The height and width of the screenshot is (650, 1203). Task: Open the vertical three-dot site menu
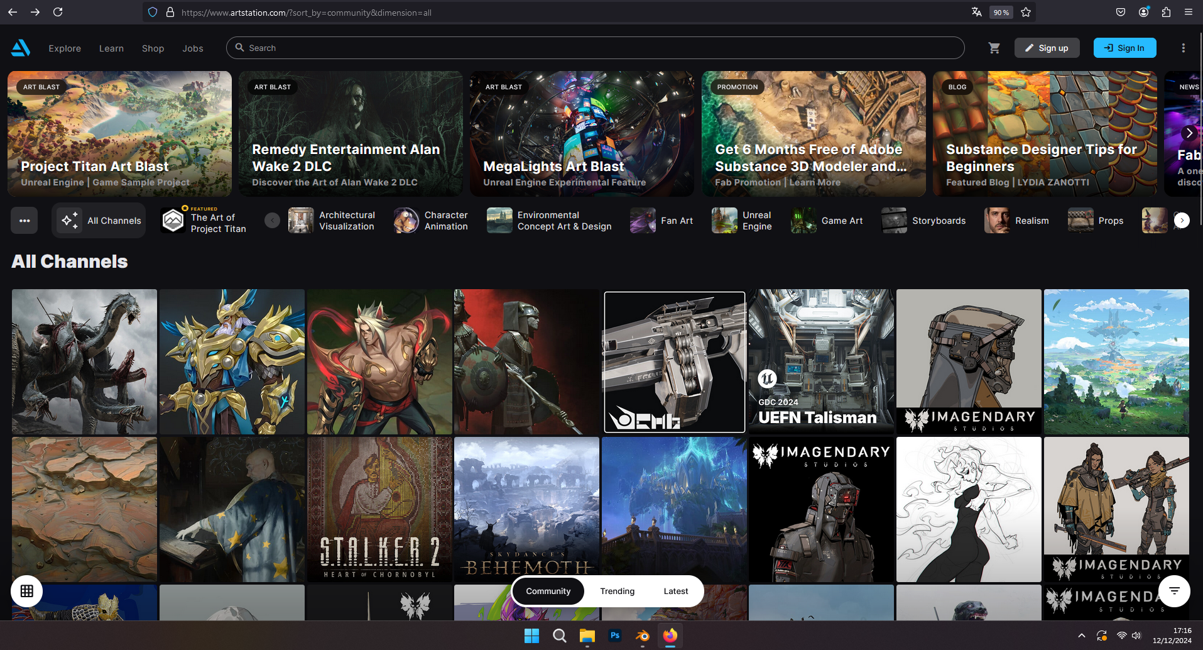point(1183,48)
